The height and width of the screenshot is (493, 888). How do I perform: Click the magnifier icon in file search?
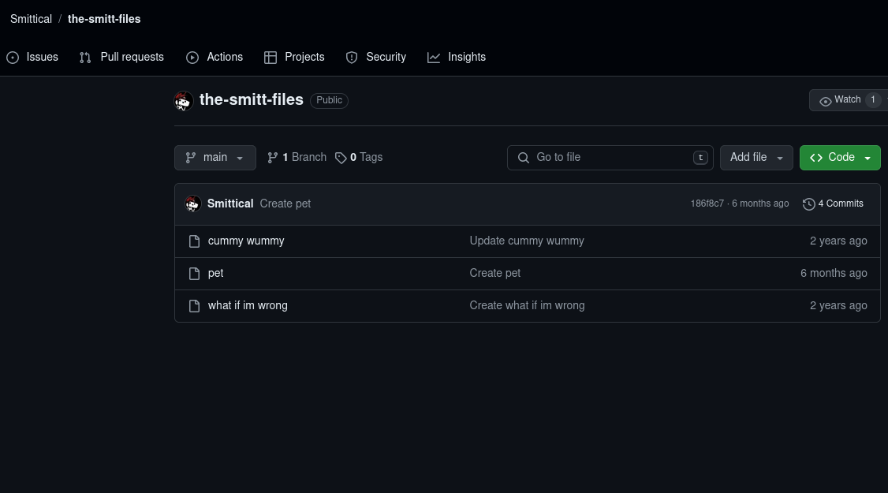click(524, 158)
